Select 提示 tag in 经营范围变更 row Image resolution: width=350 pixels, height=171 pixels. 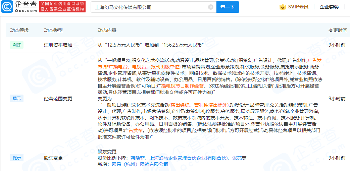[x=17, y=99]
